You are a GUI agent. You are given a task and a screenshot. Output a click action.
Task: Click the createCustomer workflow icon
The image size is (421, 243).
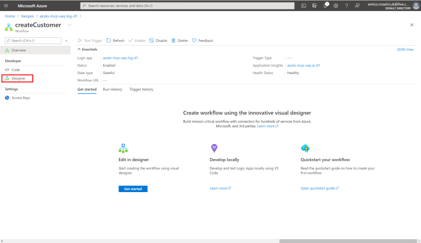click(x=8, y=27)
